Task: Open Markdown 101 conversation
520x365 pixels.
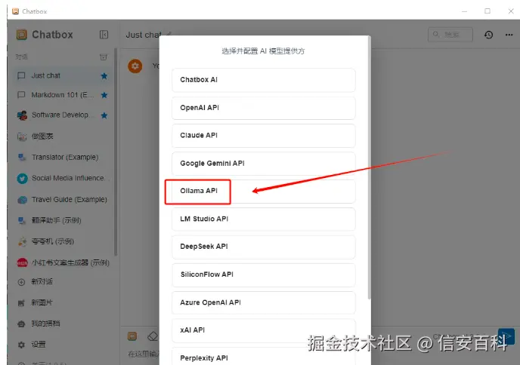Action: tap(62, 95)
